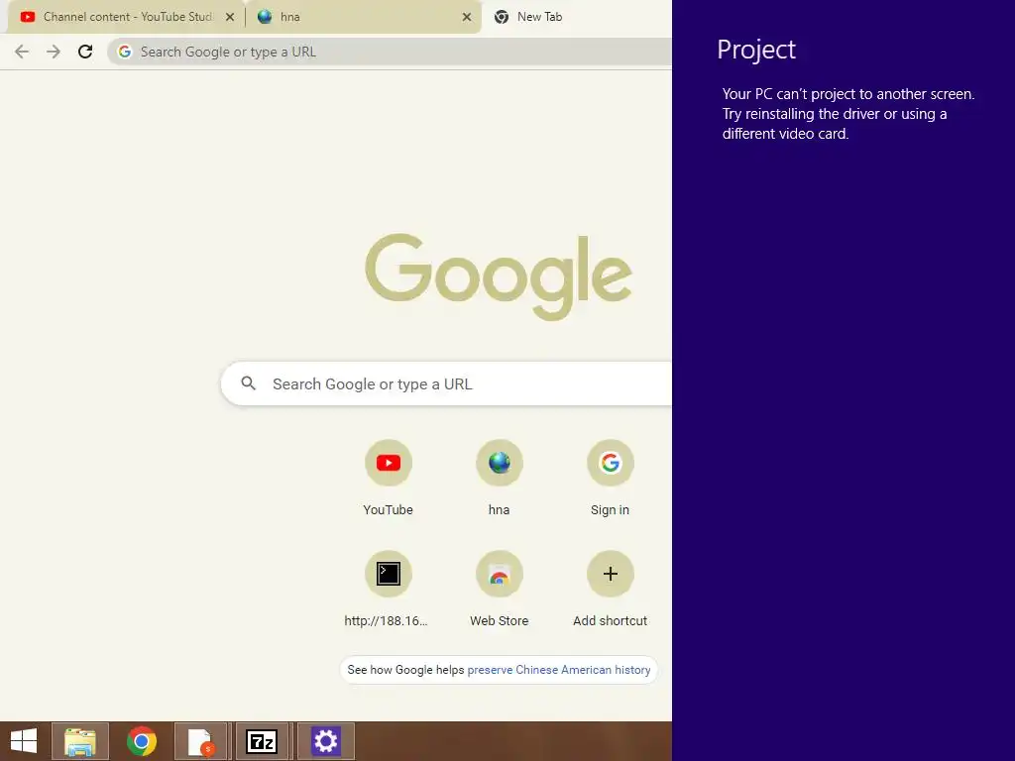Click the magnifier icon in search box
1015x761 pixels.
click(249, 383)
